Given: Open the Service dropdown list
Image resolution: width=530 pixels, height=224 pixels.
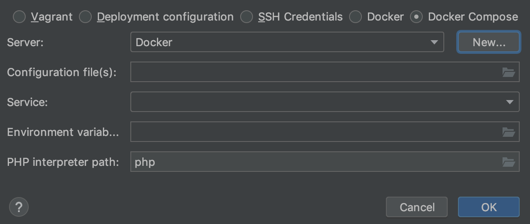Looking at the screenshot, I should pyautogui.click(x=509, y=102).
